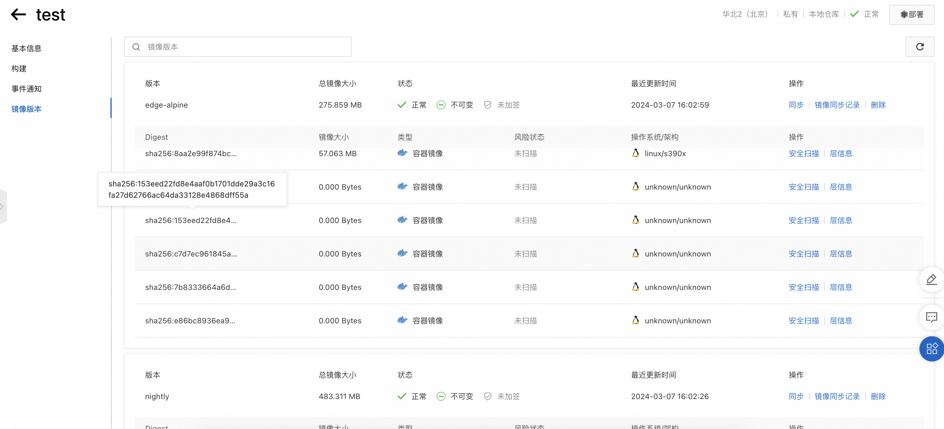Open 镜像同步记录 for nightly version
944x429 pixels.
(837, 397)
